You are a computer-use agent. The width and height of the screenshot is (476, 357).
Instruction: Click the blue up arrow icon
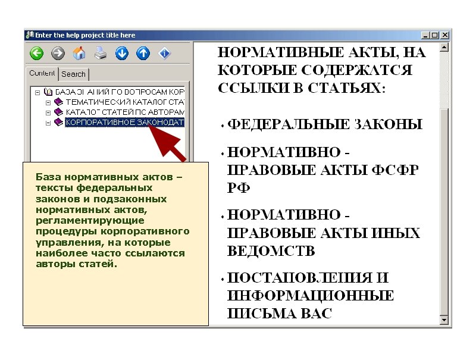click(143, 54)
